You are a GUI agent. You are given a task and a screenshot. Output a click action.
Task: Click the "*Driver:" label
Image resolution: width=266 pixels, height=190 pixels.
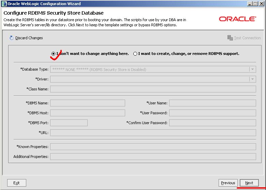click(x=42, y=79)
